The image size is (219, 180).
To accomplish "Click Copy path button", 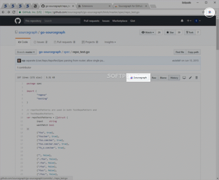I will (193, 52).
